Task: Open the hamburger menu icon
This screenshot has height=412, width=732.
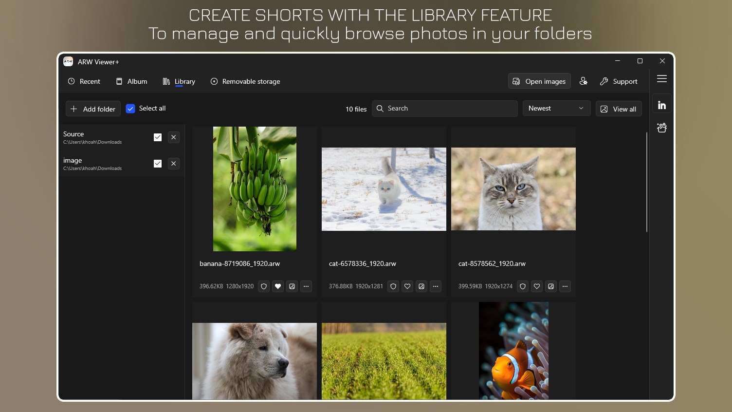Action: coord(662,79)
